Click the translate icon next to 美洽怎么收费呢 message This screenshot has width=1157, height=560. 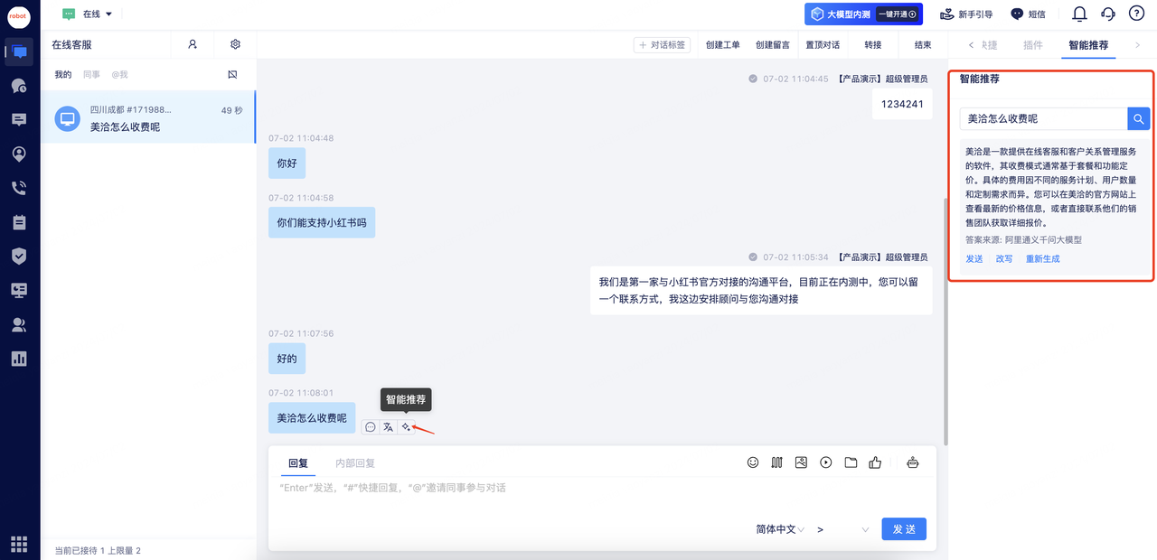tap(388, 427)
